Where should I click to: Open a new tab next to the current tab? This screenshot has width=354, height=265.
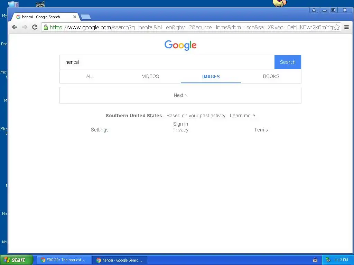click(86, 17)
